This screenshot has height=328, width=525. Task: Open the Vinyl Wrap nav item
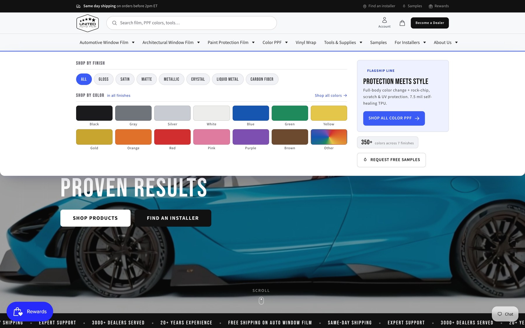[x=306, y=43]
